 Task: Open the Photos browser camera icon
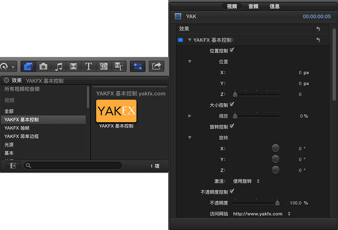click(44, 66)
